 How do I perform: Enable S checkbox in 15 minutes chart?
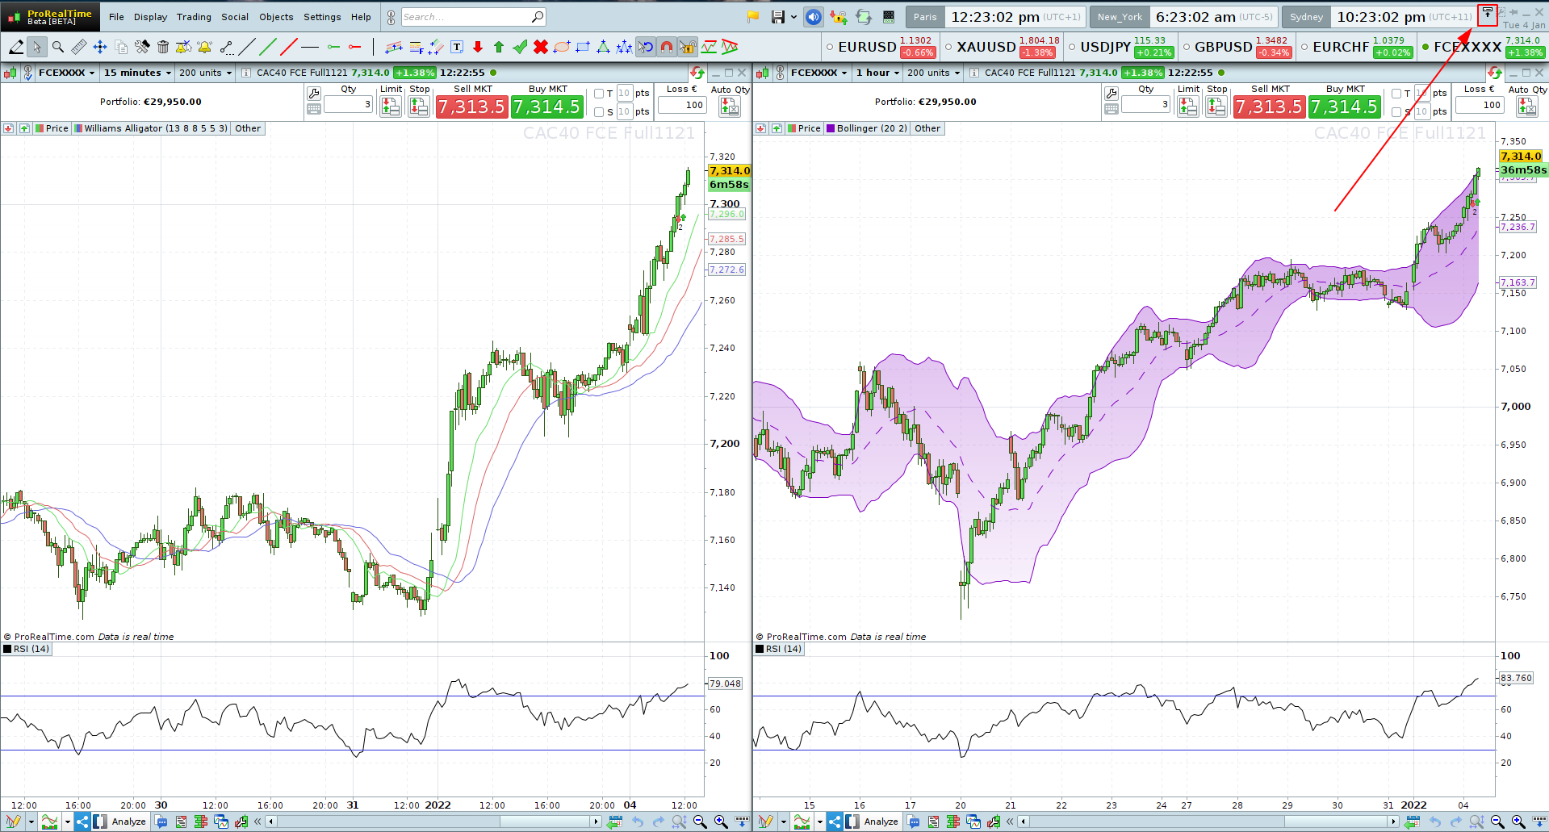coord(599,112)
